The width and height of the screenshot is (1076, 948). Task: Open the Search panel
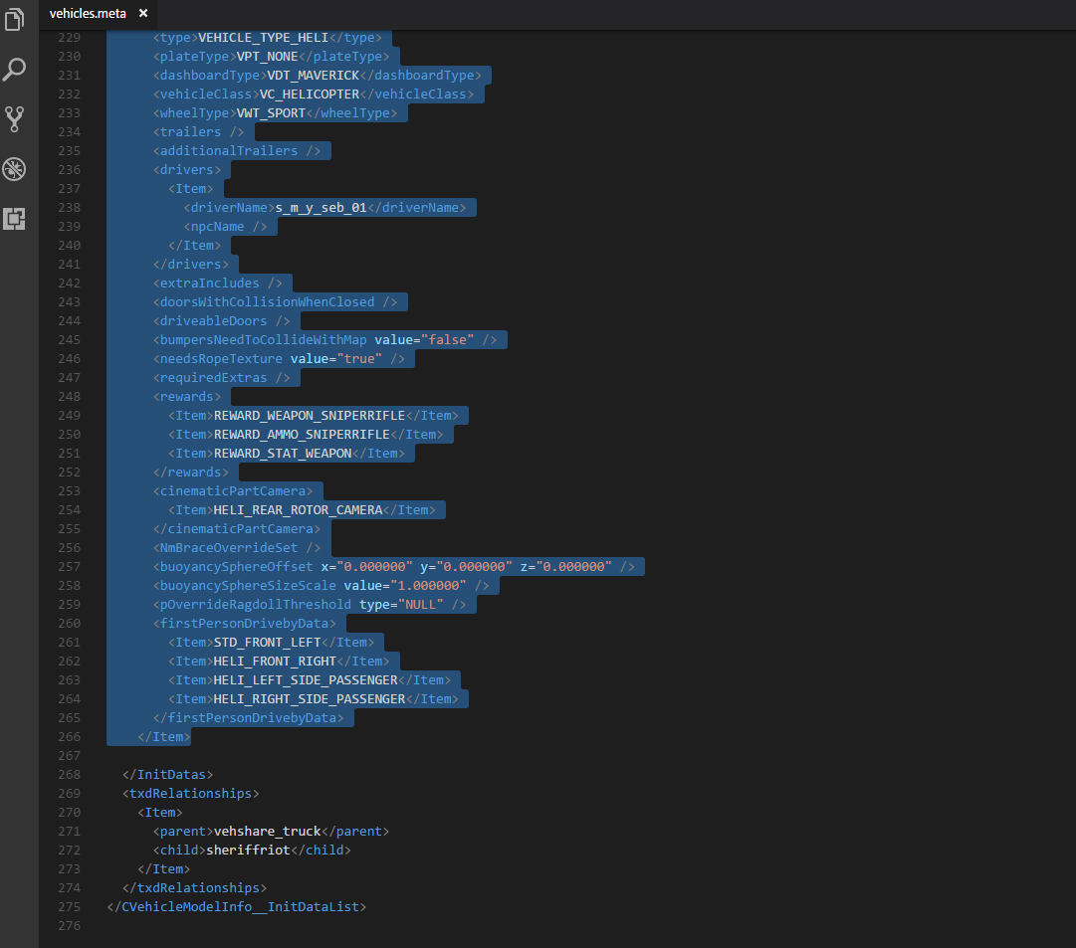pyautogui.click(x=14, y=69)
